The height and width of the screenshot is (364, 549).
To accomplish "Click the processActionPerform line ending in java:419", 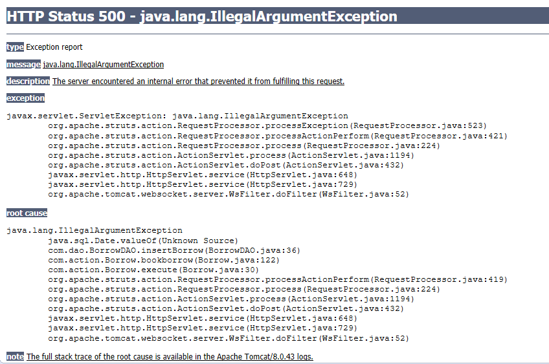I will pyautogui.click(x=277, y=279).
